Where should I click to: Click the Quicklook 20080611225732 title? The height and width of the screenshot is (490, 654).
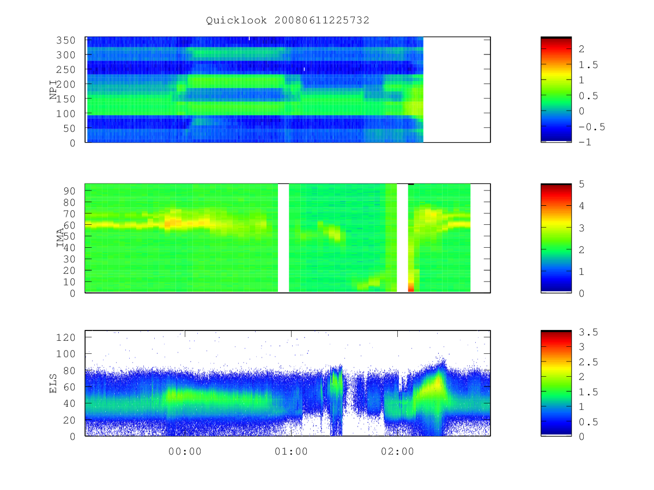pos(288,20)
